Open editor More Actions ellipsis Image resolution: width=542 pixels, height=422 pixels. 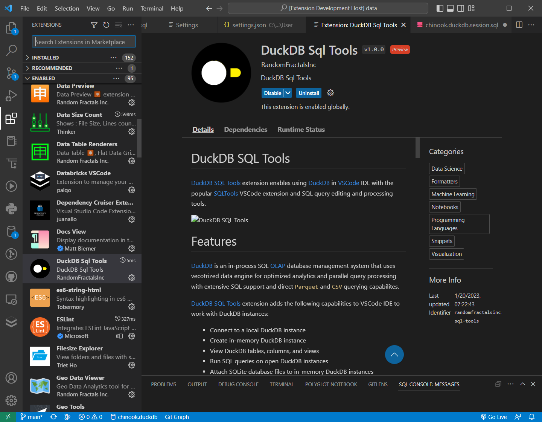(531, 25)
